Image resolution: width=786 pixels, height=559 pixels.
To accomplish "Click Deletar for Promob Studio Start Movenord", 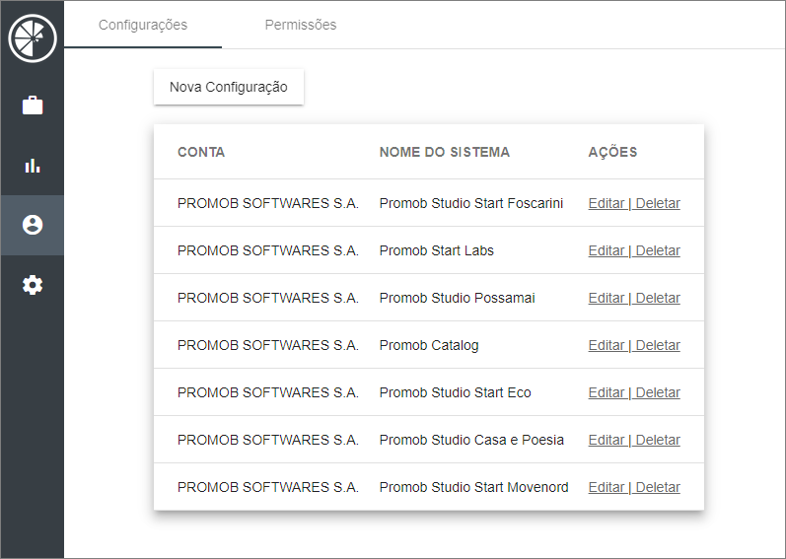I will pos(658,487).
